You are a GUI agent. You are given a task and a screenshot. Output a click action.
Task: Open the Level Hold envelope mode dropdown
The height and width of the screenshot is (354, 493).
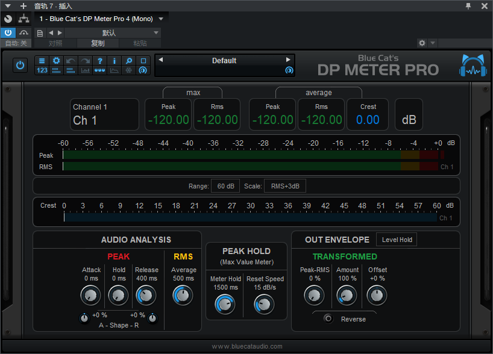click(x=397, y=240)
